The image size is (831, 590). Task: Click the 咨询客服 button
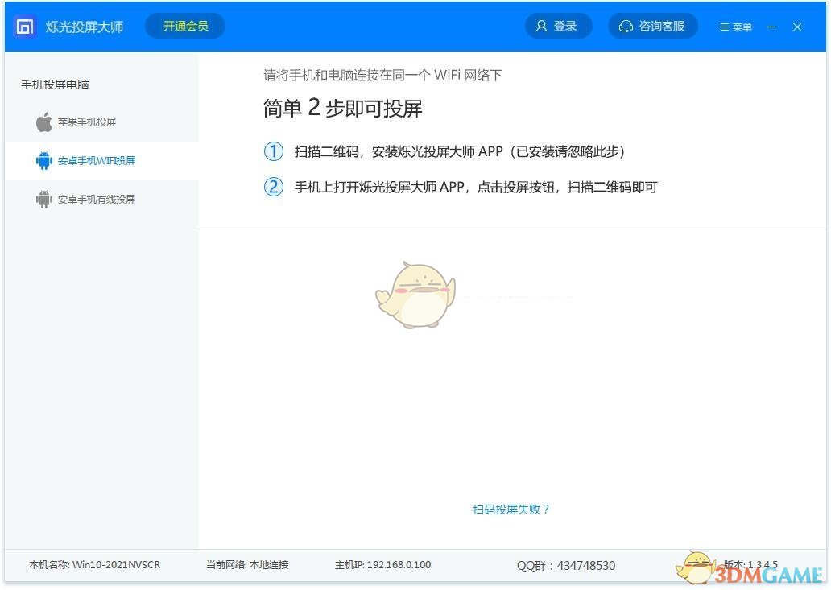(x=652, y=26)
